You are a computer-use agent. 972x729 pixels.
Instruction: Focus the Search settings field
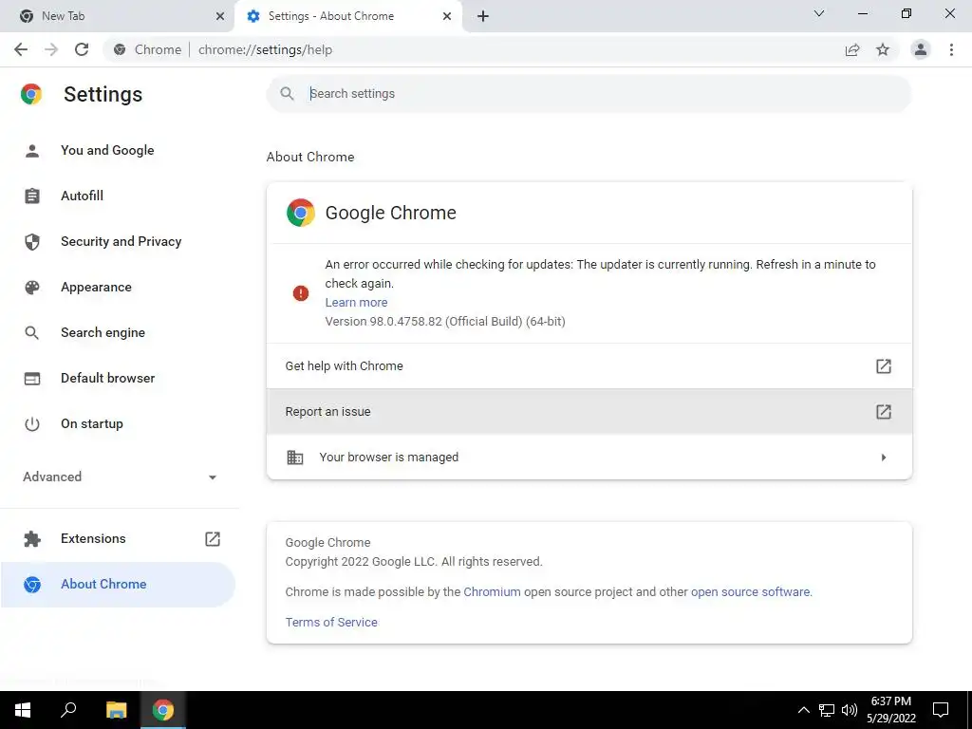(589, 94)
